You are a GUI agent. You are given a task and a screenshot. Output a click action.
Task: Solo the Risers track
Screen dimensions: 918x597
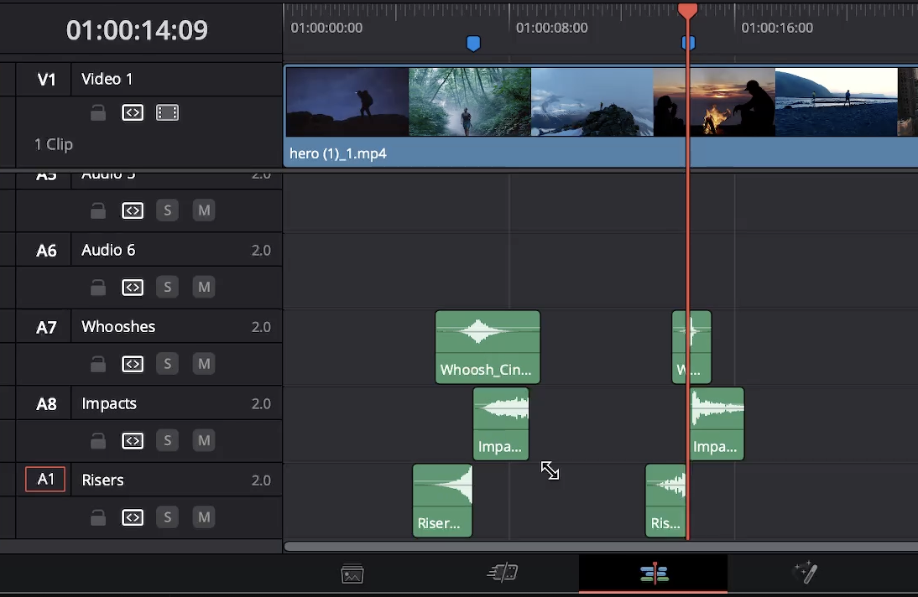[x=168, y=517]
